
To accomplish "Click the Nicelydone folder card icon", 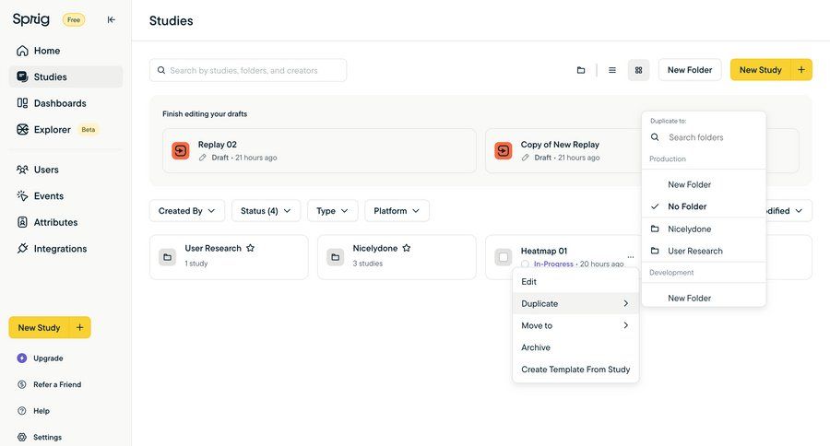I will click(x=335, y=257).
